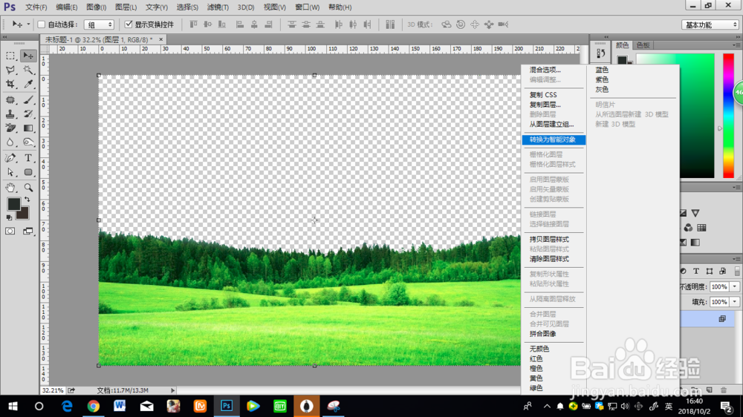Change the screen mode
The image size is (743, 417).
(x=28, y=231)
